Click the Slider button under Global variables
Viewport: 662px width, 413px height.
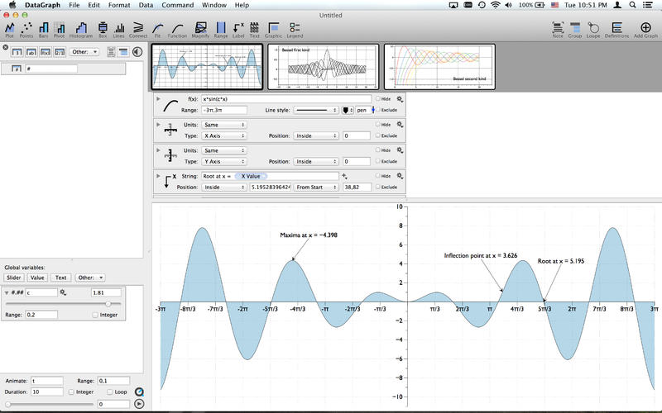[14, 278]
